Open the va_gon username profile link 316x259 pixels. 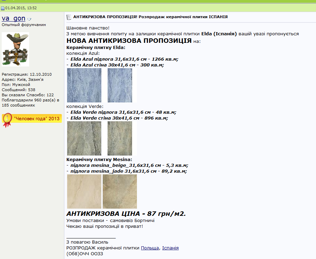(13, 18)
